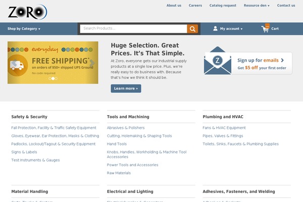This screenshot has width=303, height=202.
Task: Open Test Instruments & Gauges category
Action: [x=35, y=160]
